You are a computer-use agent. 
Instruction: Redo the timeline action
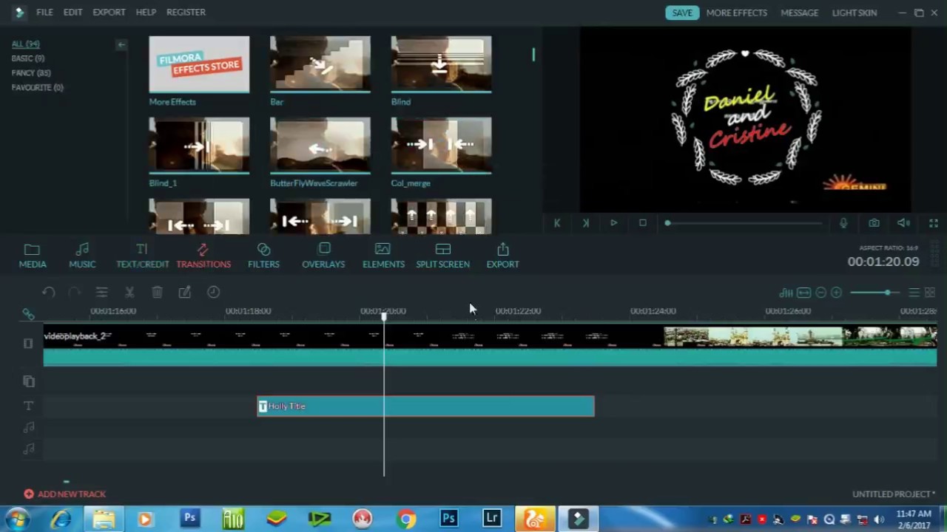pyautogui.click(x=74, y=293)
